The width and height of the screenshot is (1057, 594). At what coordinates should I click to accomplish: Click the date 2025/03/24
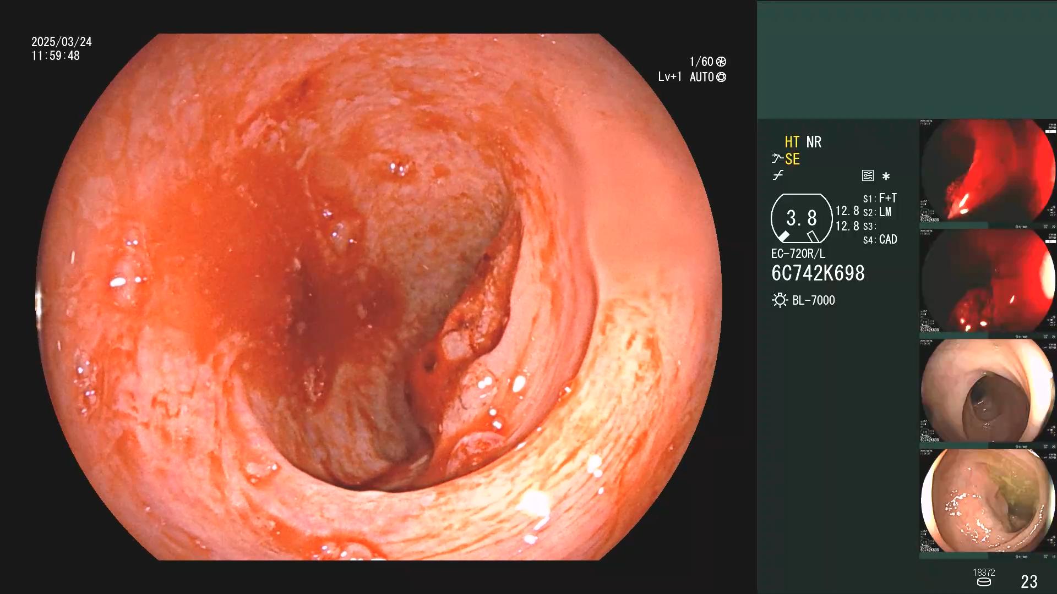click(x=62, y=42)
